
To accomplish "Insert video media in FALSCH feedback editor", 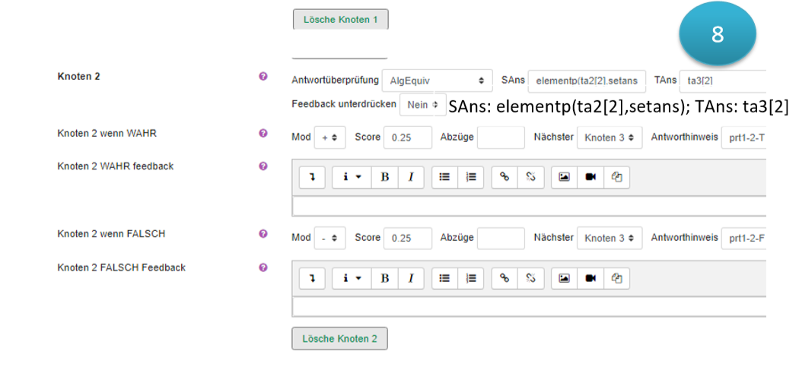I will coord(590,279).
